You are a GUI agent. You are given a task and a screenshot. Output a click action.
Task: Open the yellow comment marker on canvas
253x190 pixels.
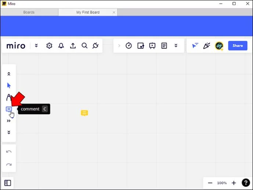(x=84, y=113)
